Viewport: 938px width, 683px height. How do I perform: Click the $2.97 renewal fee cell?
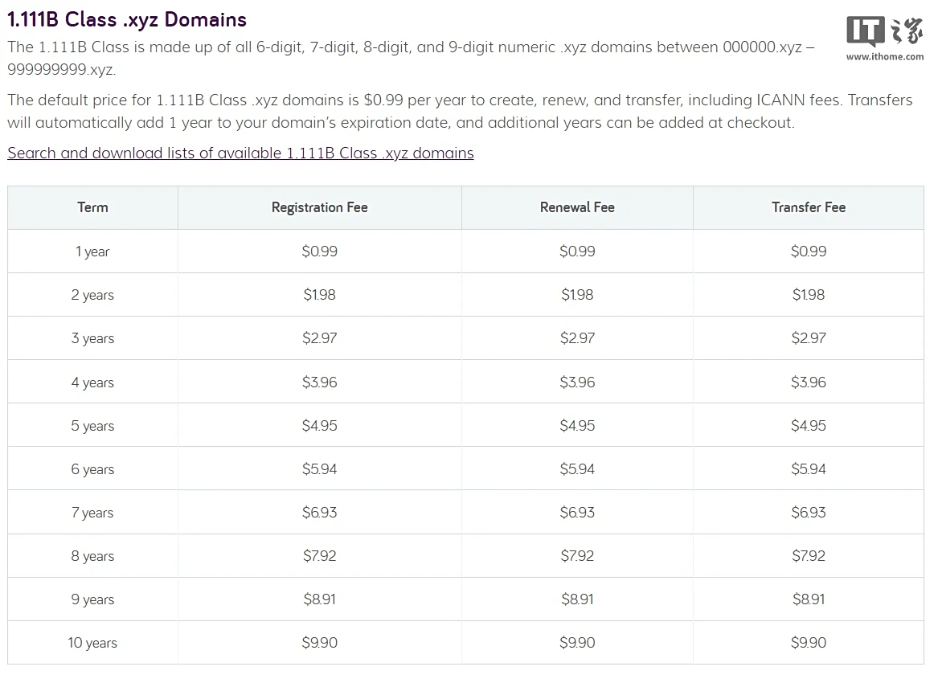(x=577, y=338)
